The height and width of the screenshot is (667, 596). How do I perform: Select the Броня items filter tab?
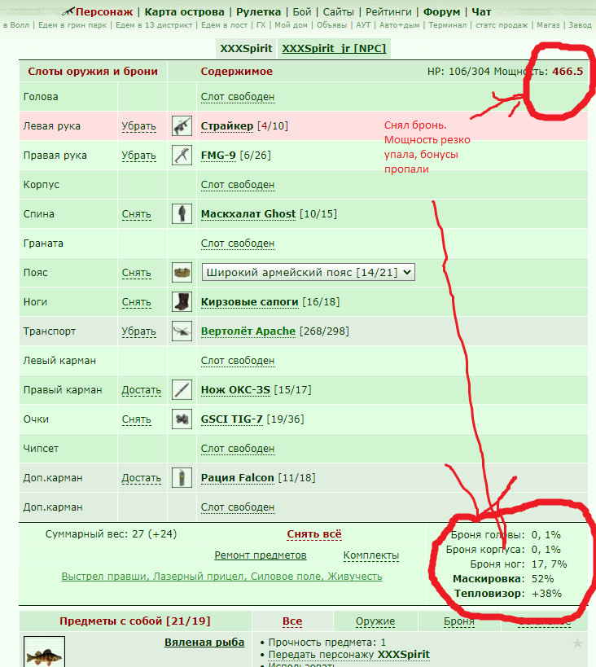click(459, 621)
